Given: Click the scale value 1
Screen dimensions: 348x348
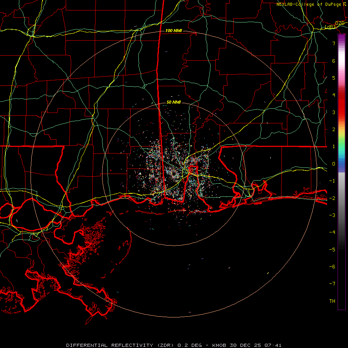Looking at the screenshot, I should 334,147.
